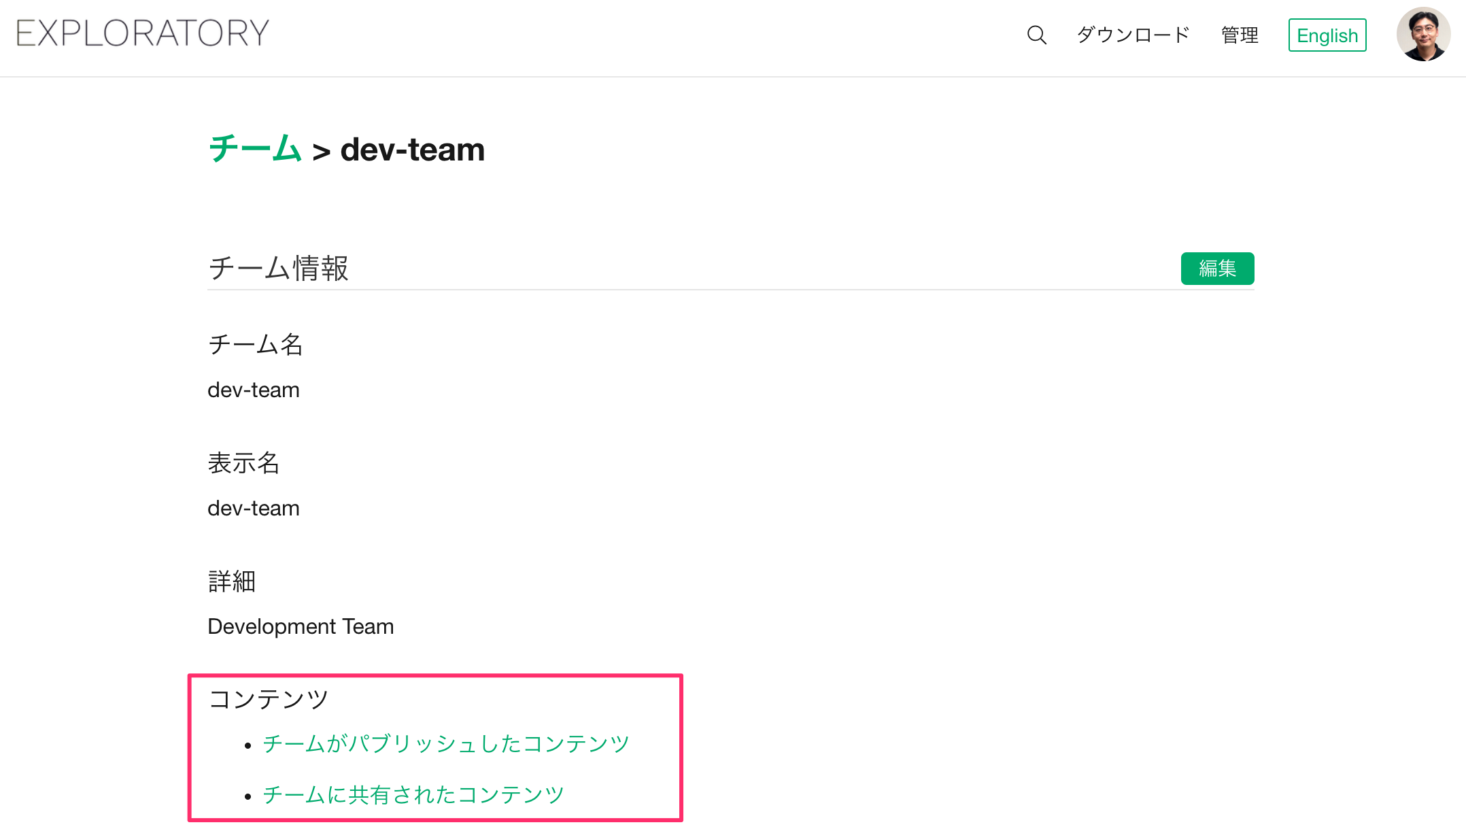Screen dimensions: 1466x831
Task: Click the 表示名 field label
Action: click(243, 463)
